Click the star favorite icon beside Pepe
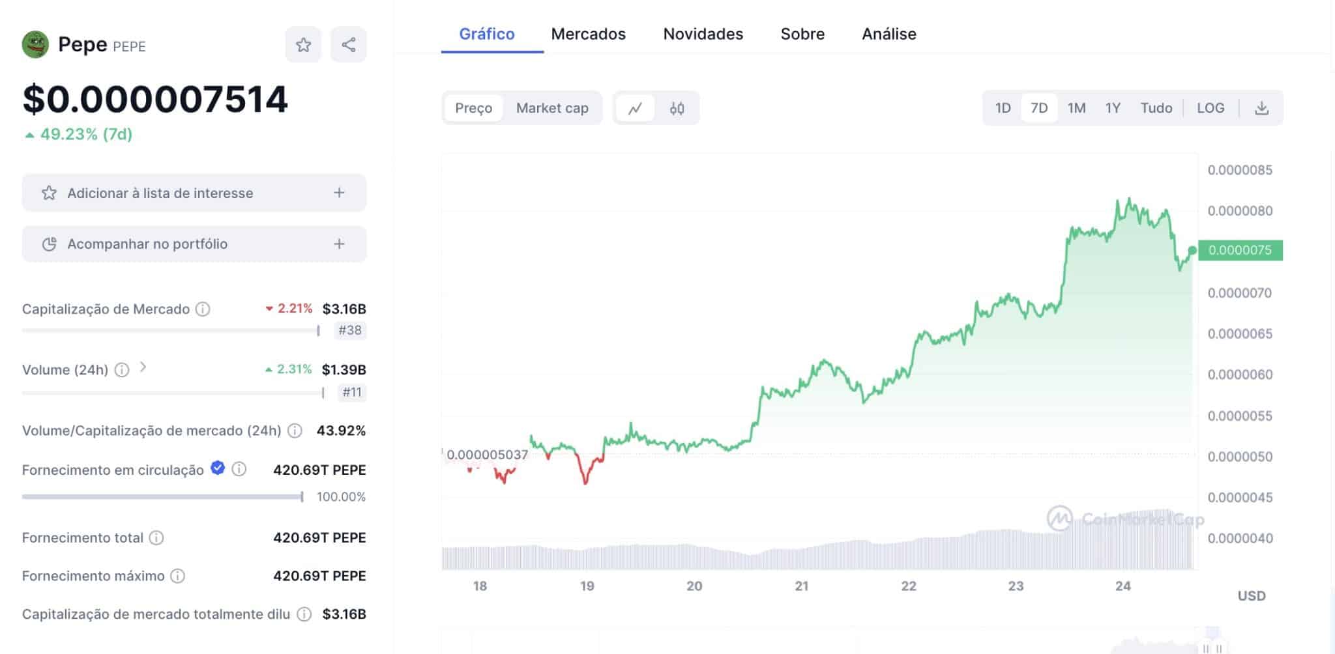The height and width of the screenshot is (654, 1335). [303, 45]
